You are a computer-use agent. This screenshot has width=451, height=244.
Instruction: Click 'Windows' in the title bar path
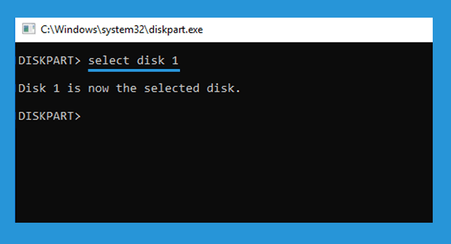pyautogui.click(x=76, y=30)
